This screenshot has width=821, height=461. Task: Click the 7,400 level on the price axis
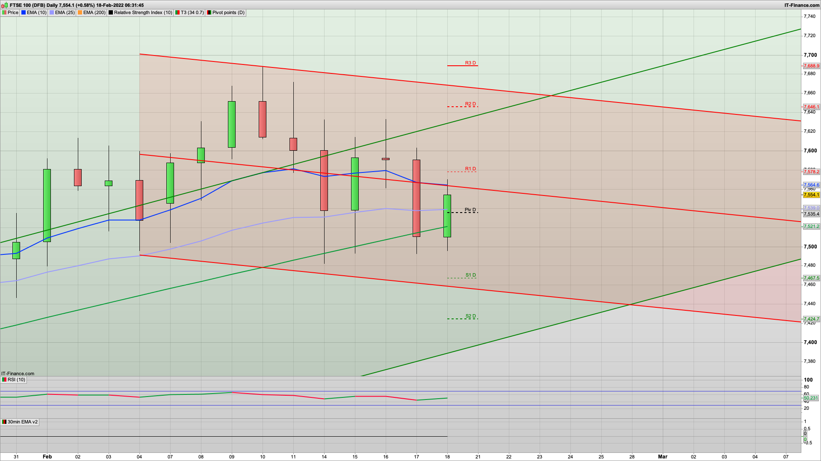tap(810, 342)
